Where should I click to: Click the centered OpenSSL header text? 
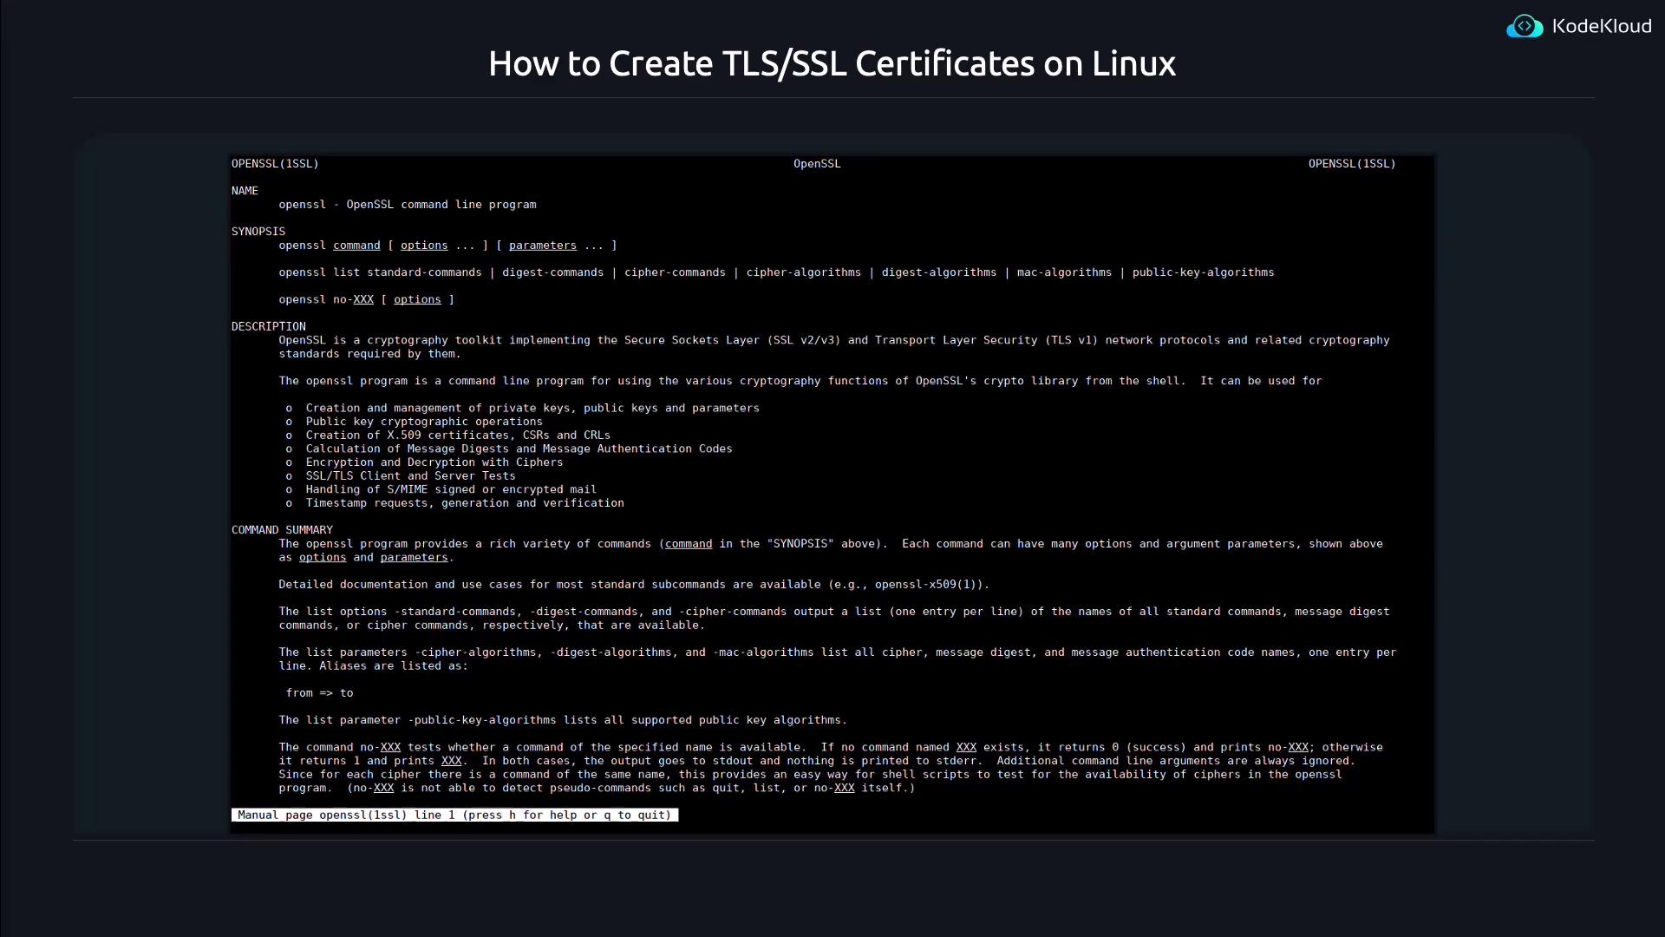coord(817,164)
